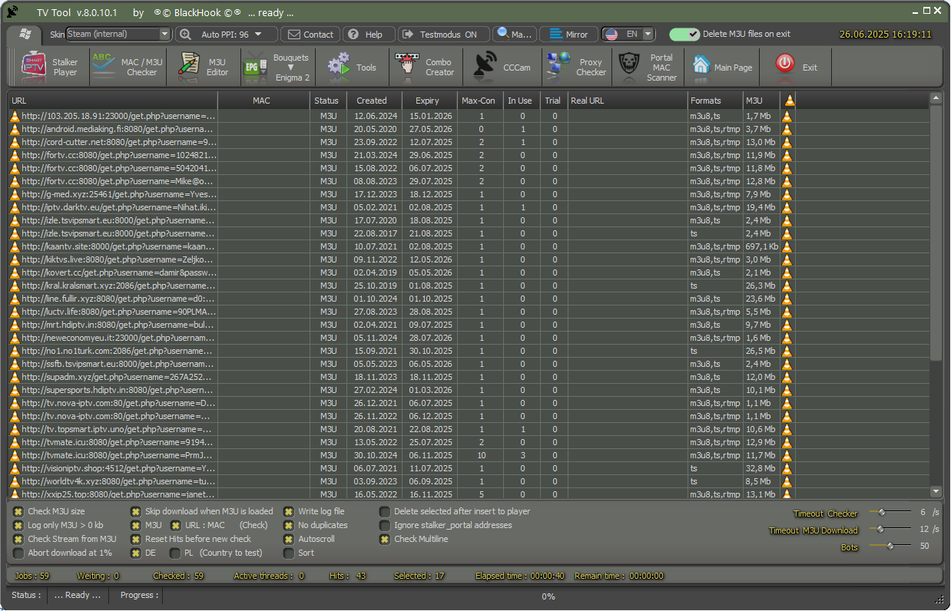Select the worldtv4k.xyz URL row
951x611 pixels.
(113, 481)
